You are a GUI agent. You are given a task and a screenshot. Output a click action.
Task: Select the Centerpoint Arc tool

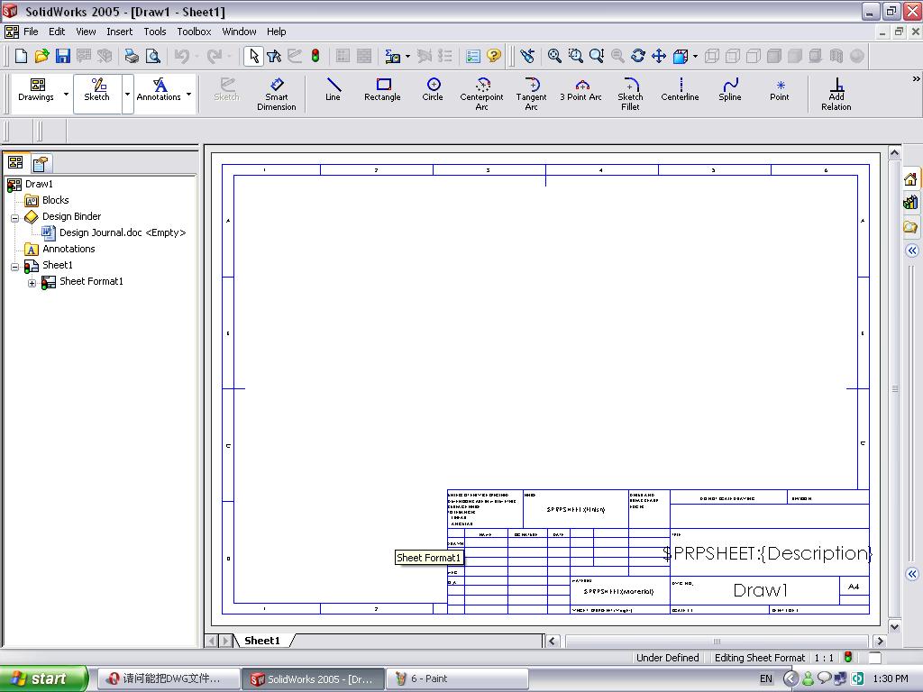pyautogui.click(x=481, y=94)
